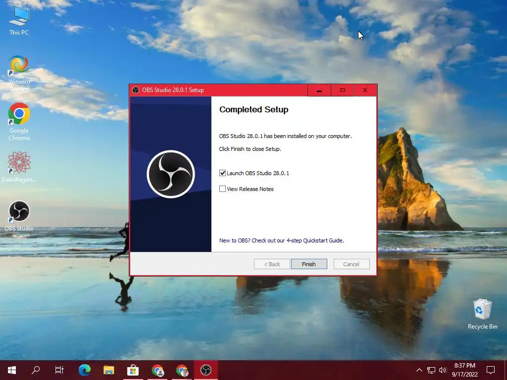Minimize the OBS Studio Setup window
The height and width of the screenshot is (380, 507).
[x=319, y=91]
